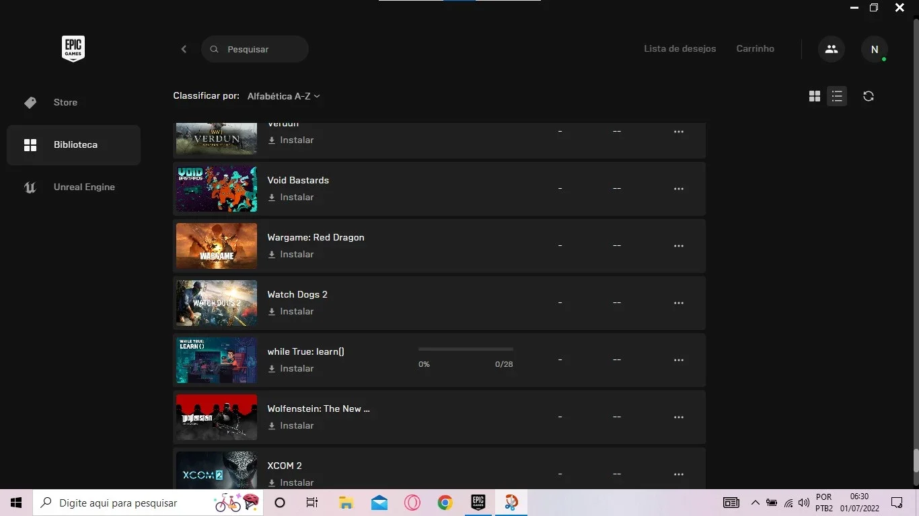Image resolution: width=919 pixels, height=516 pixels.
Task: Show hidden system tray icons
Action: pos(755,503)
